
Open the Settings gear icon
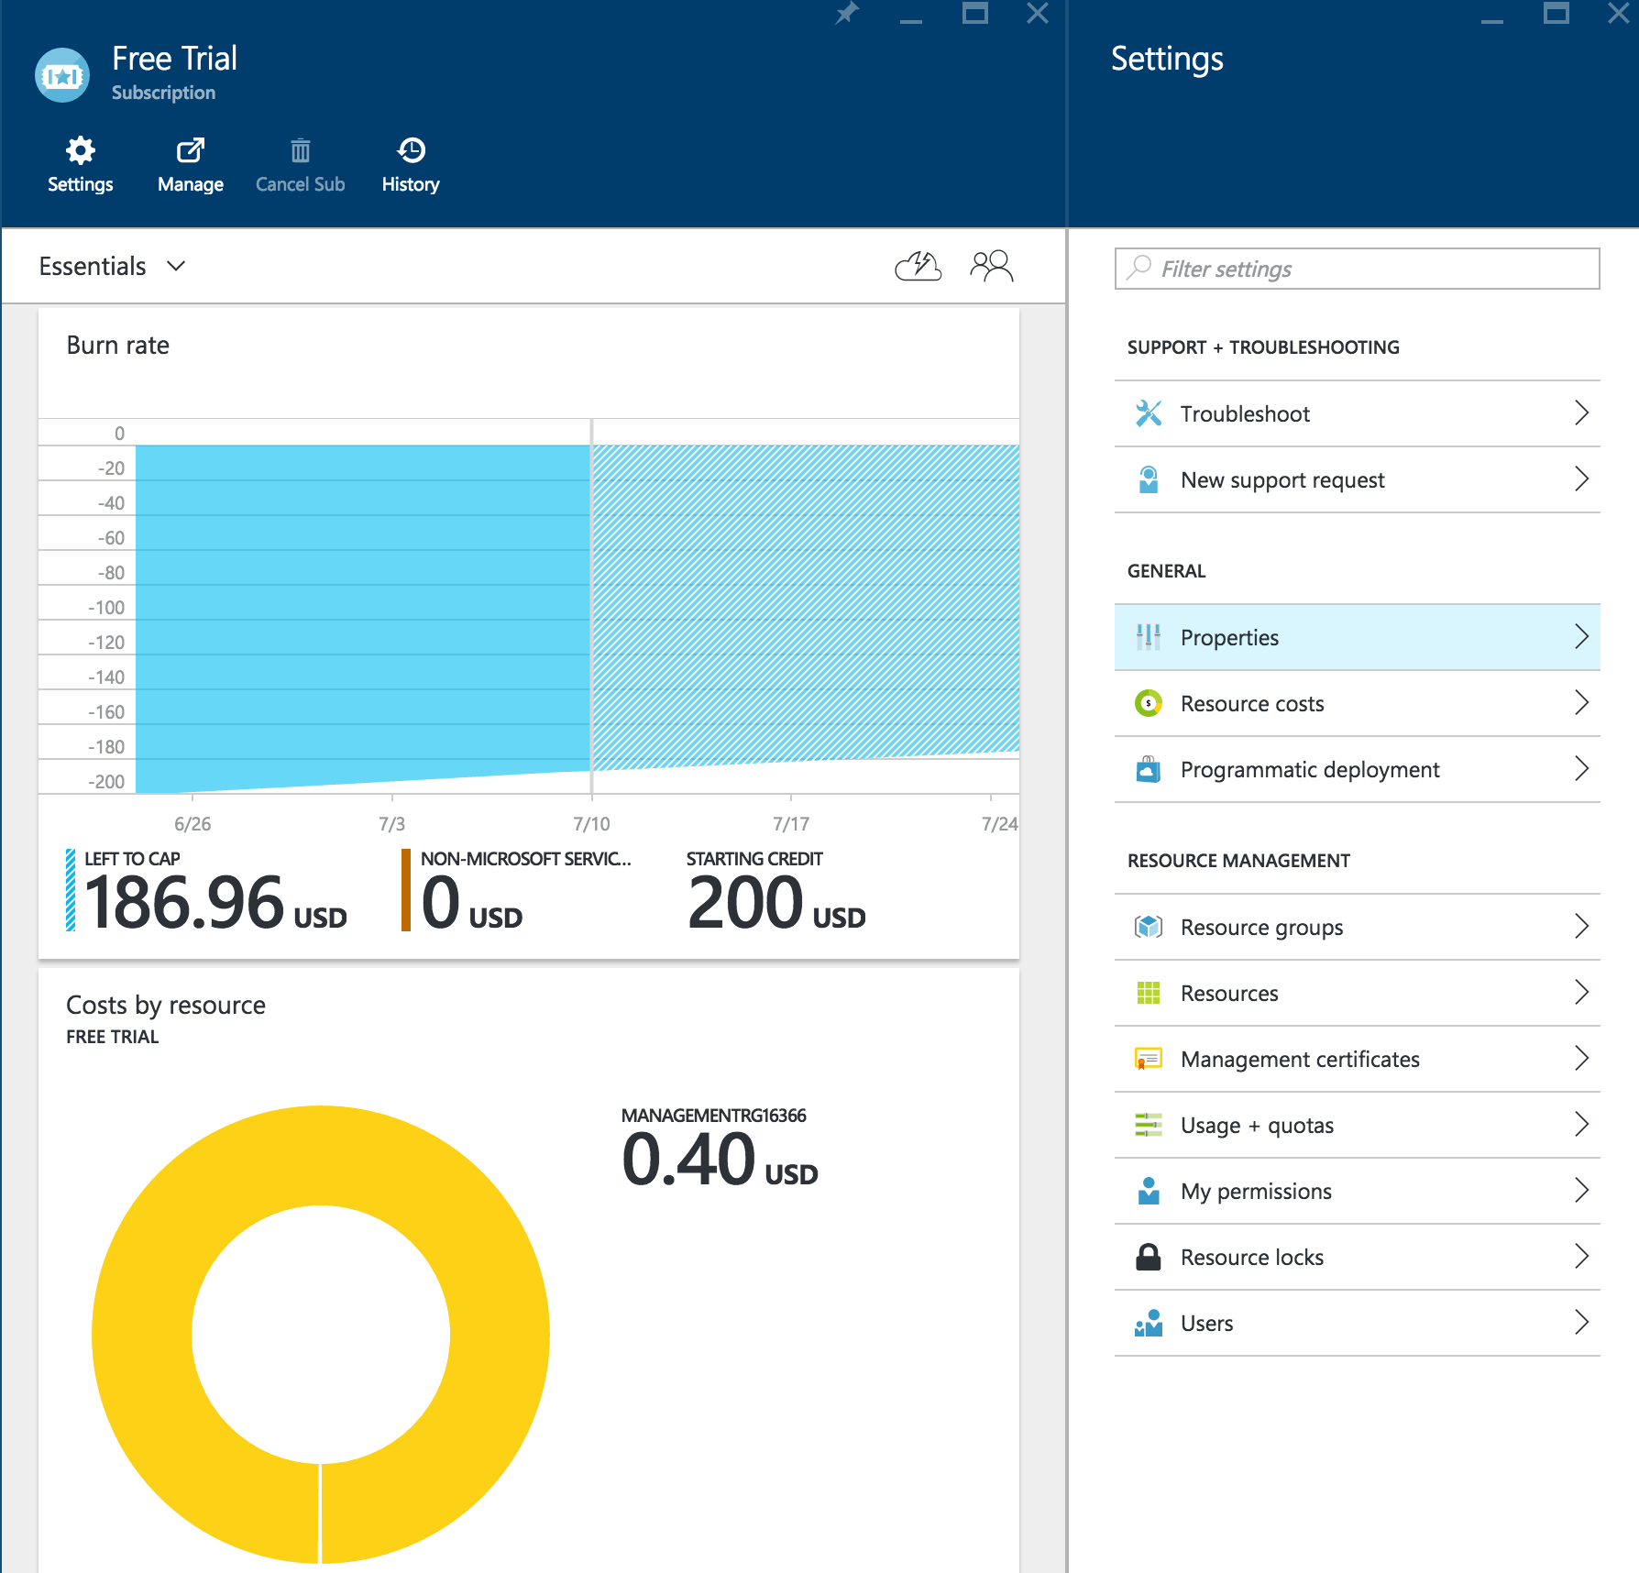(81, 151)
